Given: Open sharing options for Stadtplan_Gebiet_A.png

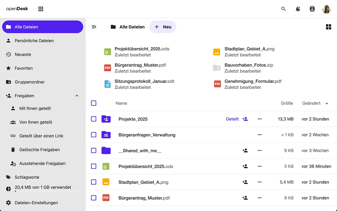Looking at the screenshot, I should [245, 182].
